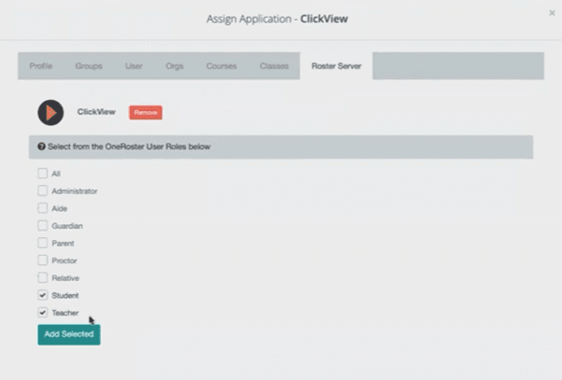Open the Orgs tab
Screen dimensions: 562x380
coord(175,66)
